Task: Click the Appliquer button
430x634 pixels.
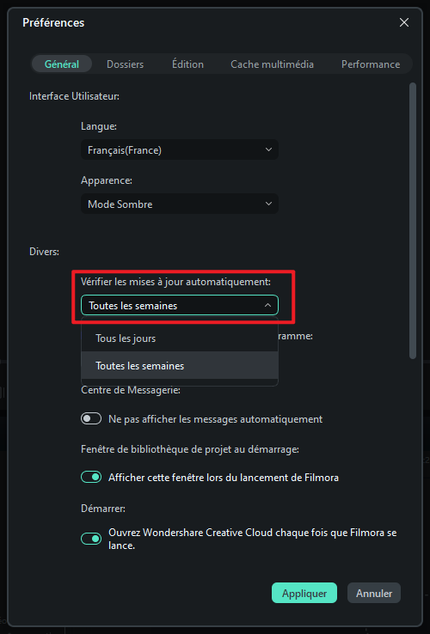Action: point(304,593)
